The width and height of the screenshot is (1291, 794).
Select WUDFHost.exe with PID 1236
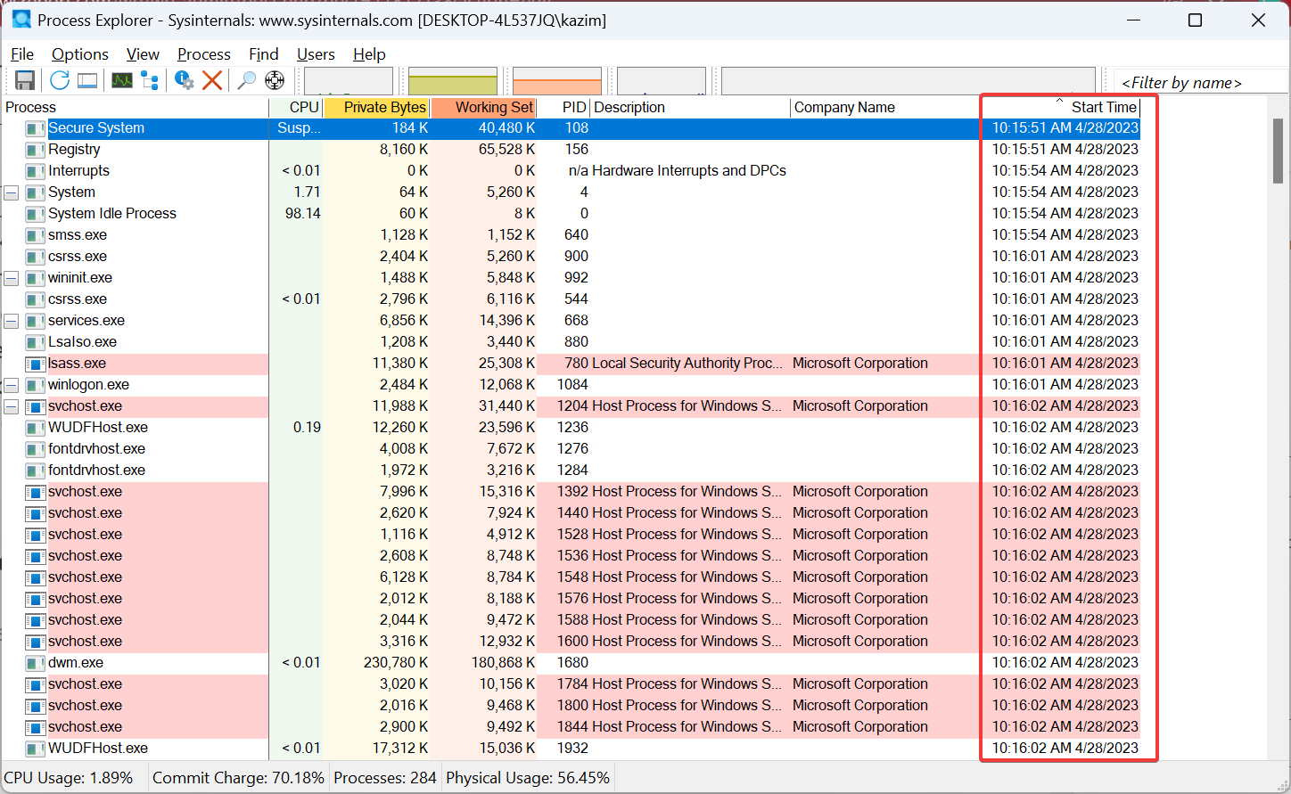(x=98, y=428)
